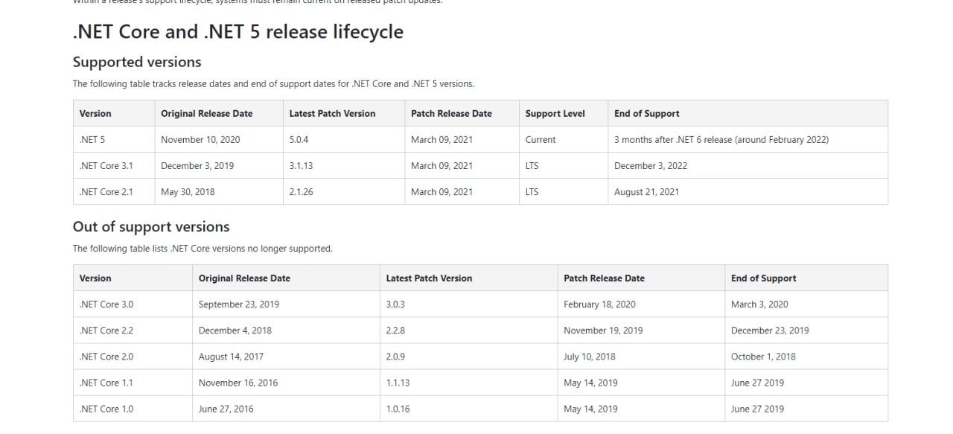Click the "Supported versions" subheading

137,62
